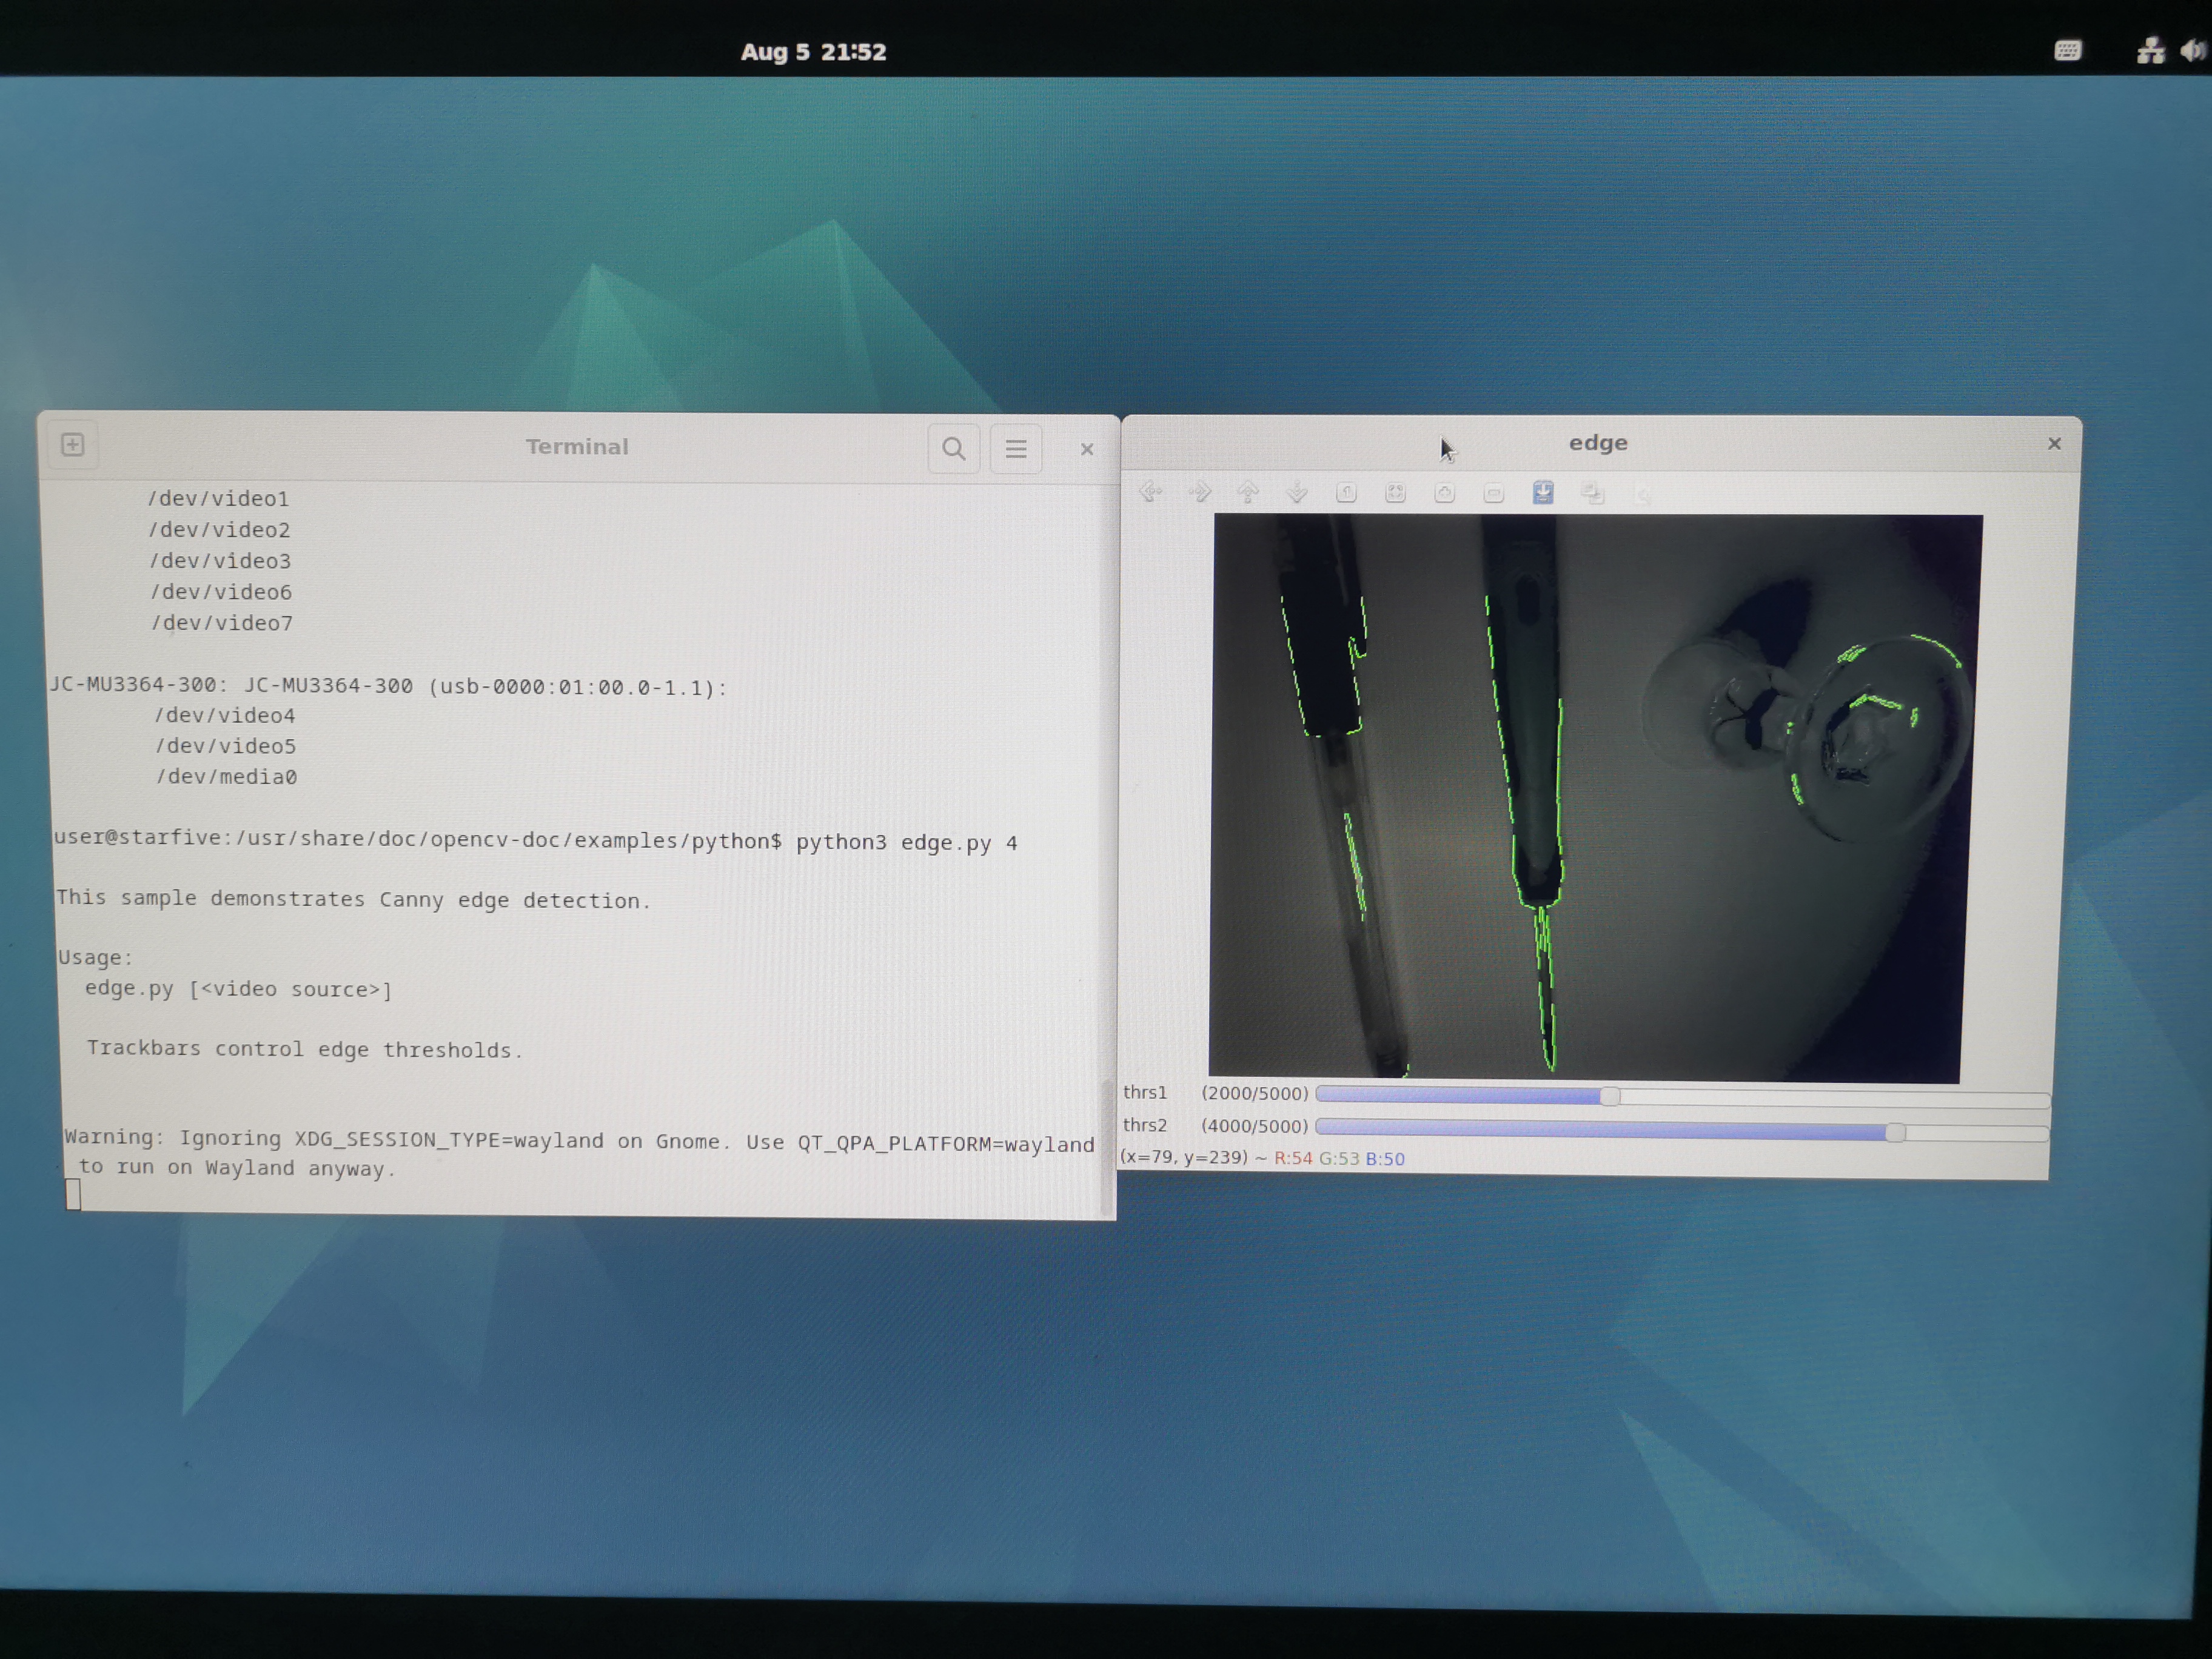Open the clock and calendar menu
This screenshot has height=1659, width=2212.
tap(813, 52)
